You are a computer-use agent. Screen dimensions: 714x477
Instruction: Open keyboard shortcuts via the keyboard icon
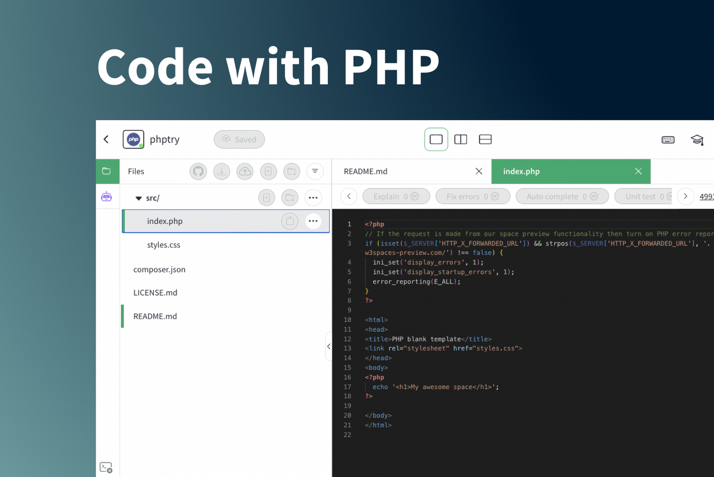[x=668, y=139]
